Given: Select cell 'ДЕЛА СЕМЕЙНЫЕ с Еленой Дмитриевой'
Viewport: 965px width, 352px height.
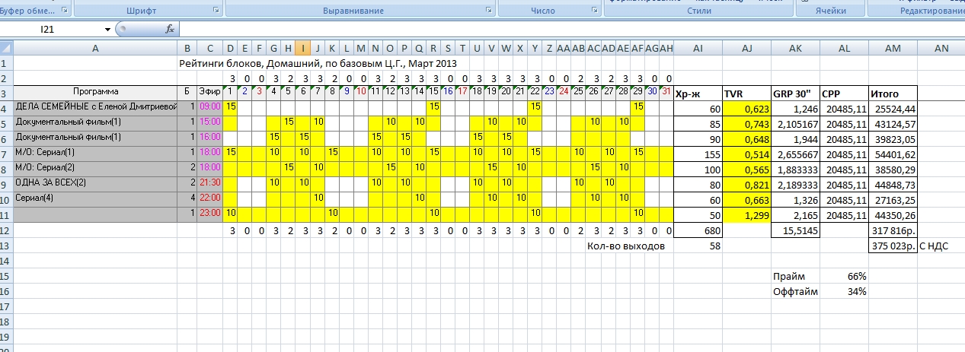Looking at the screenshot, I should (x=95, y=107).
